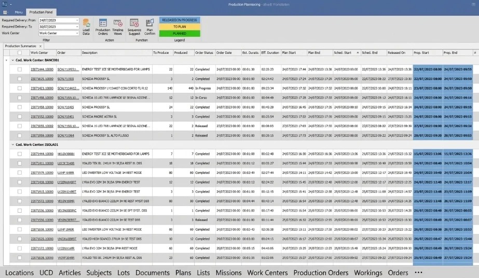Tick the SCHEDA MADRE ASTRA SL row checkbox
479x278 pixels.
[20, 117]
